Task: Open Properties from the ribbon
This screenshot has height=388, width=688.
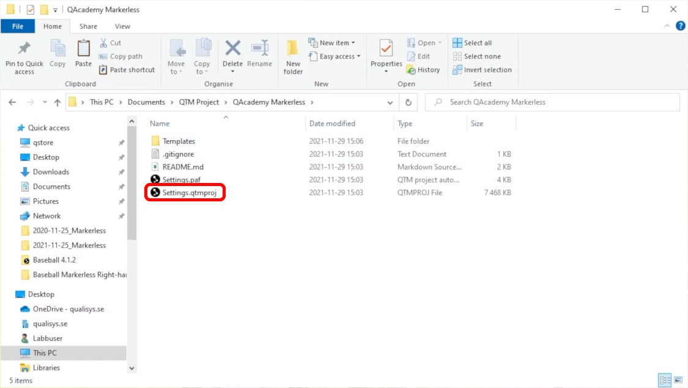Action: tap(386, 49)
